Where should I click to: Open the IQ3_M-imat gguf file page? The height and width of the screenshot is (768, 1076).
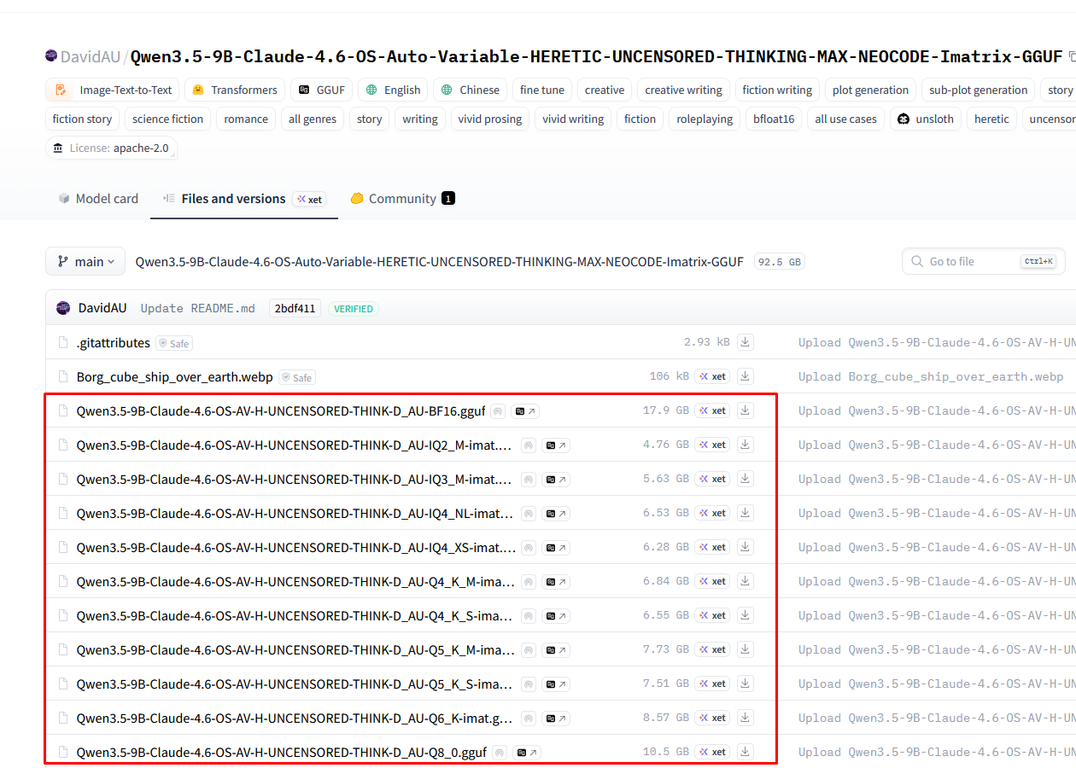click(295, 480)
